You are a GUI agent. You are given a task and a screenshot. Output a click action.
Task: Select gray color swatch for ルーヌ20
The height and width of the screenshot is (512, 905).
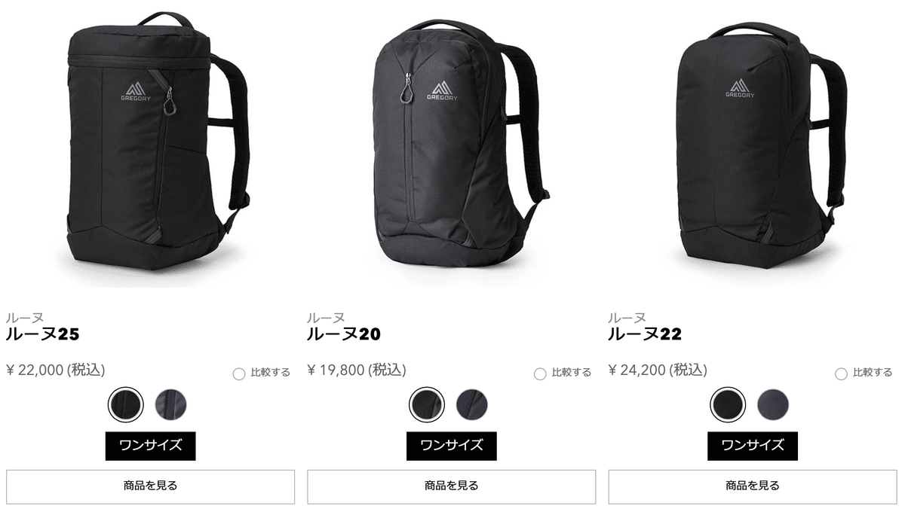[x=472, y=405]
